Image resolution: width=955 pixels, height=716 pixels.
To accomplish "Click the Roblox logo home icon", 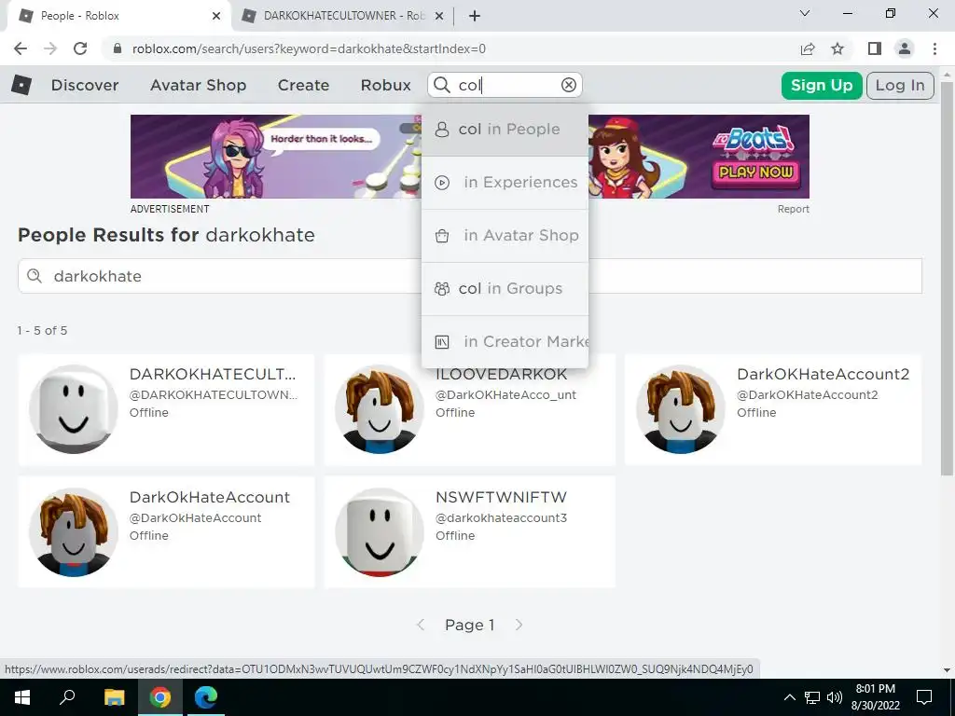I will coord(21,85).
